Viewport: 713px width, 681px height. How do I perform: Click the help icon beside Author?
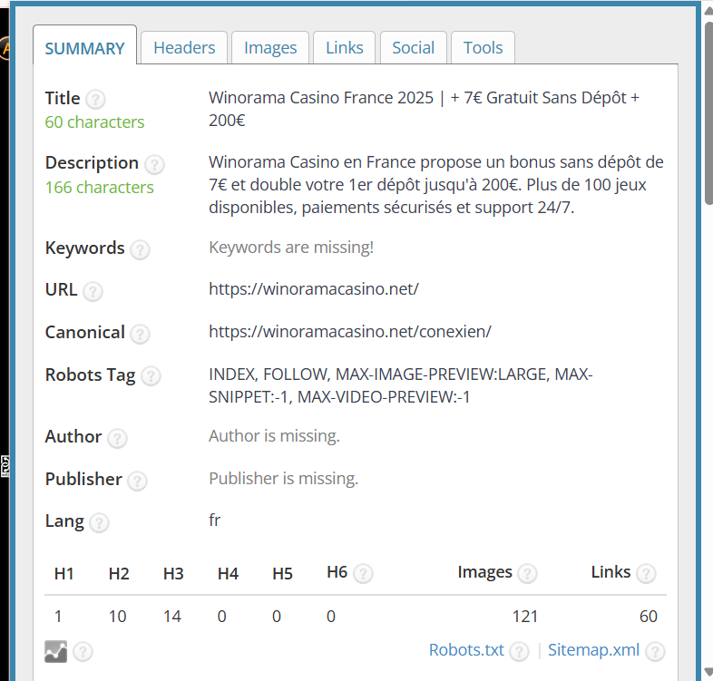click(118, 439)
